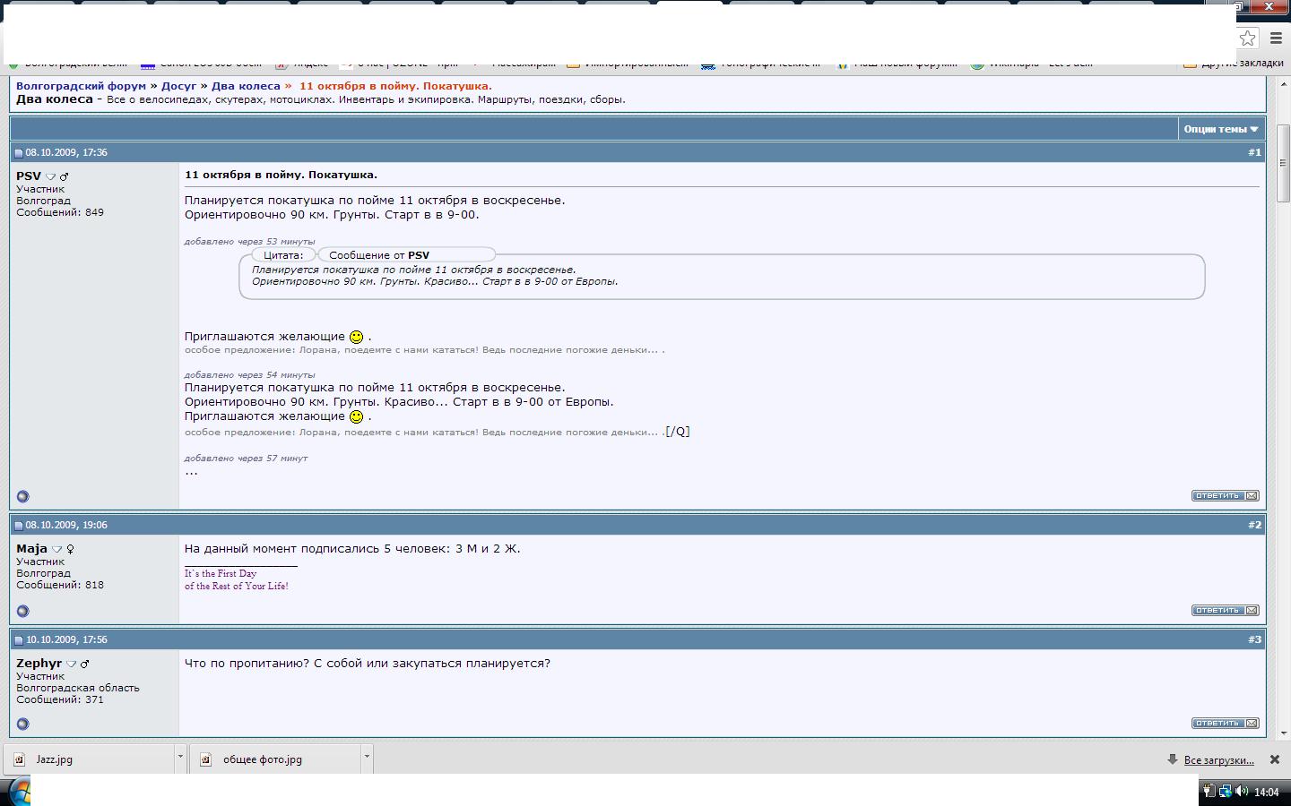Click 'Волгоградская область' under Zephyr
Screen dimensions: 1291x806
click(78, 688)
